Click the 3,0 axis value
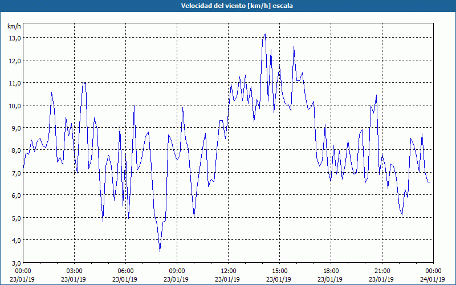This screenshot has height=285, width=456. coord(15,263)
